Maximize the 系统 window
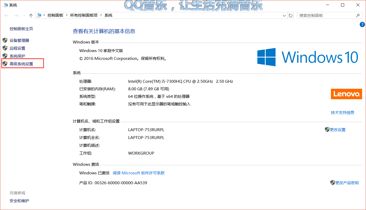Screen dimensions: 366x210 [x=343, y=5]
